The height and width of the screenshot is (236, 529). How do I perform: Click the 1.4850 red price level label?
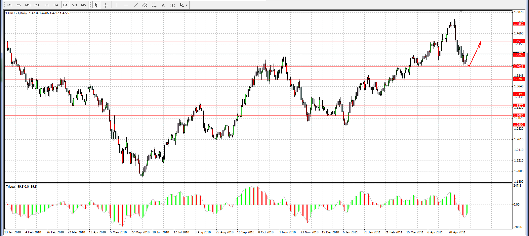tap(518, 24)
